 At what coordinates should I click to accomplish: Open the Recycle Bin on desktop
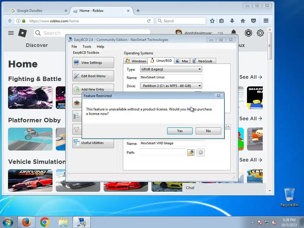tap(289, 197)
